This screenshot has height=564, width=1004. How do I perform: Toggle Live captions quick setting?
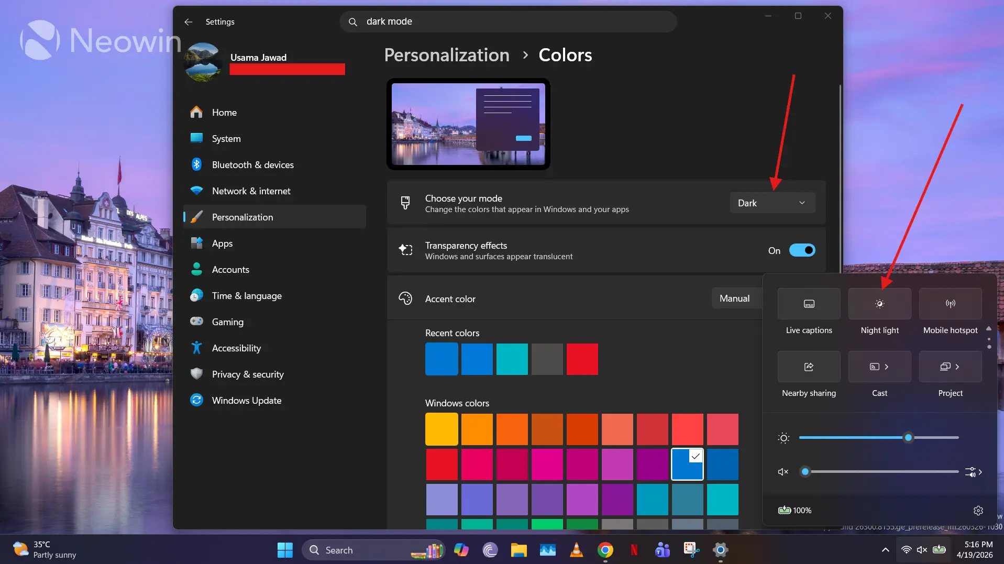(809, 304)
